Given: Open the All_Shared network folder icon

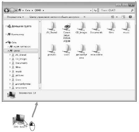Looking at the screenshot, I should pyautogui.click(x=52, y=28).
